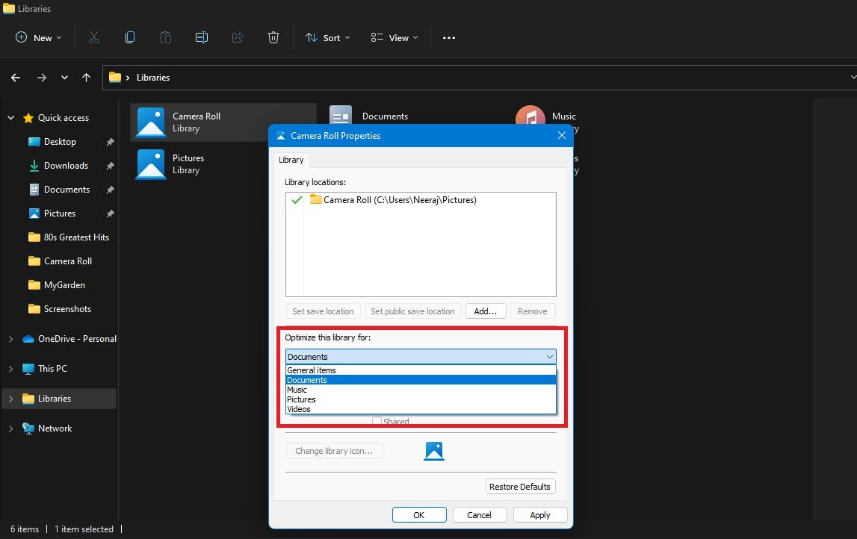Open the Sort dropdown menu
857x539 pixels.
coord(327,37)
